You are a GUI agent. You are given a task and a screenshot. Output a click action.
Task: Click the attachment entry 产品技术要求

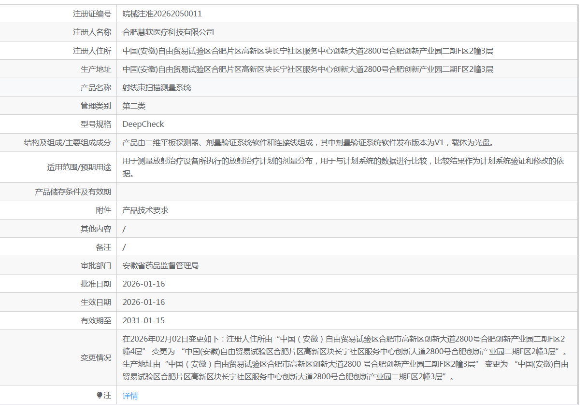point(145,210)
